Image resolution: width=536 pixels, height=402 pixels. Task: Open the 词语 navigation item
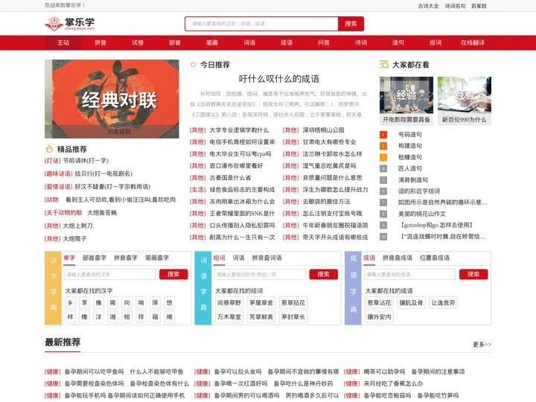[249, 42]
